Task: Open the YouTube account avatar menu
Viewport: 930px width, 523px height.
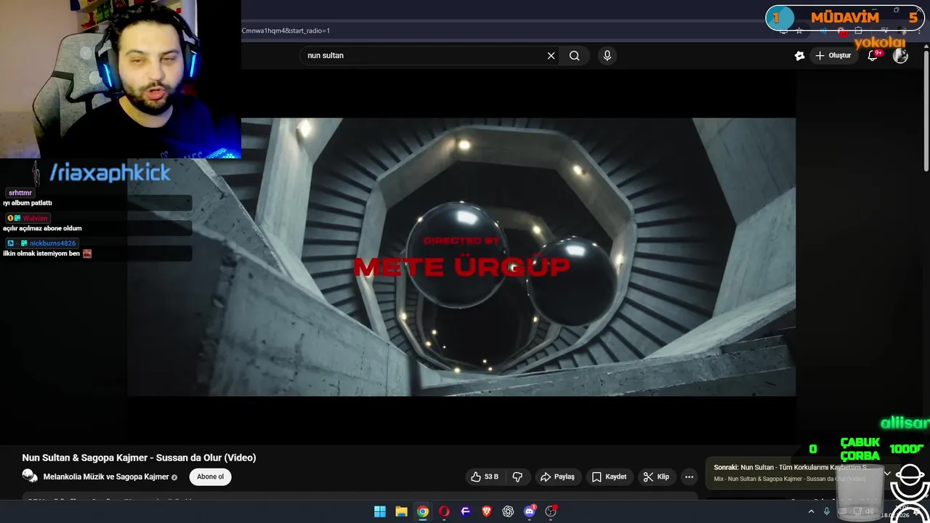Action: [x=901, y=56]
